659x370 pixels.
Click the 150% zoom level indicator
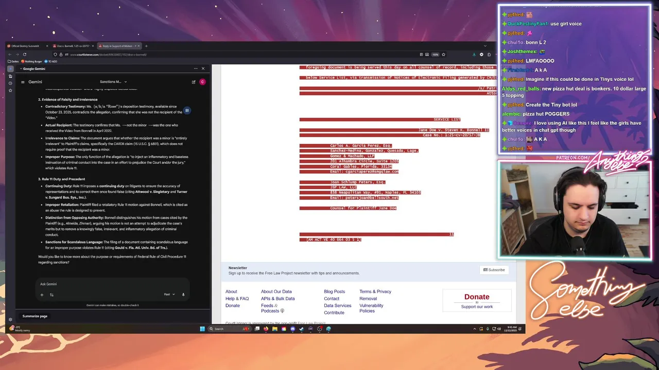[x=436, y=54]
